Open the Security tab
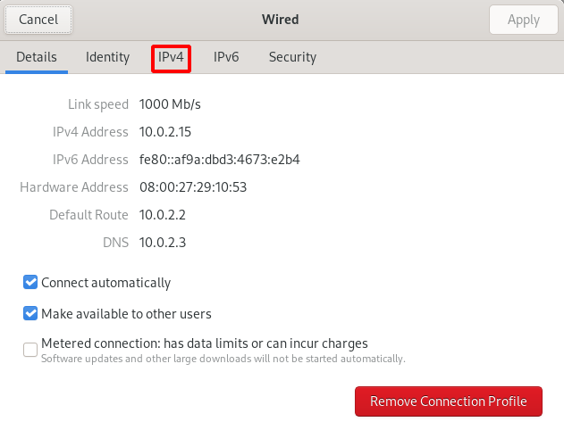This screenshot has height=430, width=564. tap(292, 57)
